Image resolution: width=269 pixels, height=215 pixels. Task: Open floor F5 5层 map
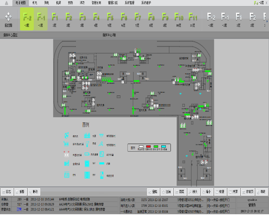tap(110, 19)
